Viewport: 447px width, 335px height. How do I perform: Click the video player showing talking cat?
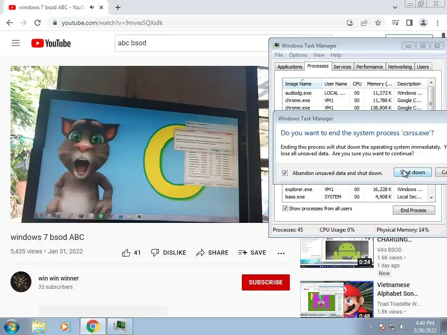point(139,144)
